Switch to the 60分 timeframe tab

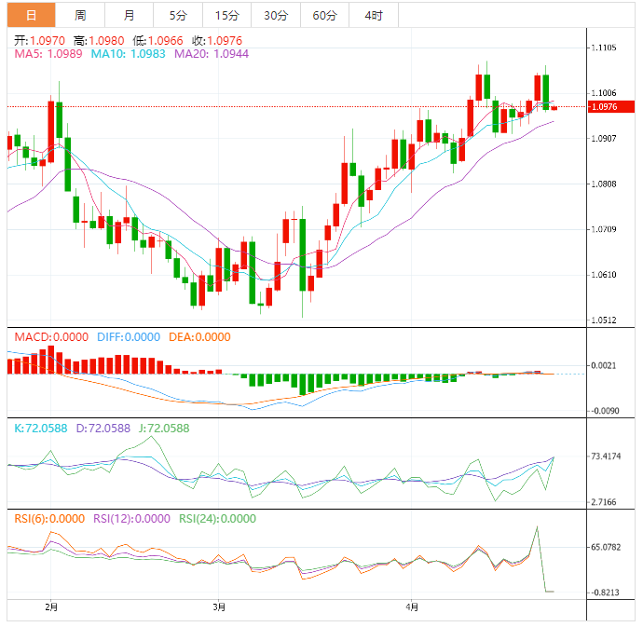click(x=324, y=16)
